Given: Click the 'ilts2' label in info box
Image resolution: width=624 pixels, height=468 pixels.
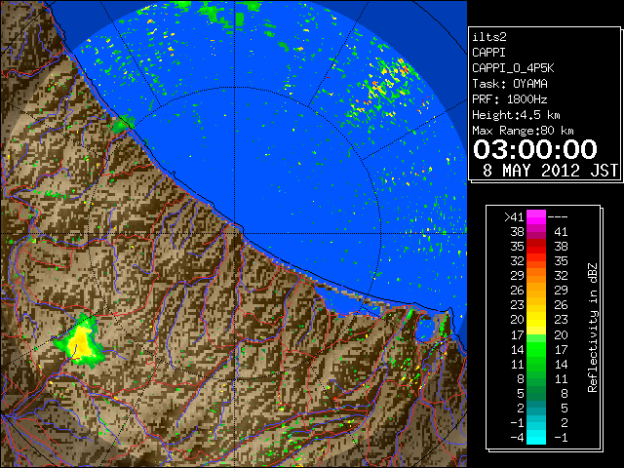Looking at the screenshot, I should pyautogui.click(x=489, y=37).
